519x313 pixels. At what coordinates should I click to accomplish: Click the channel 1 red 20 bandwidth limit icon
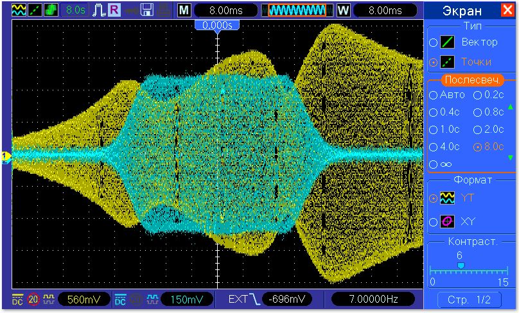coord(33,300)
